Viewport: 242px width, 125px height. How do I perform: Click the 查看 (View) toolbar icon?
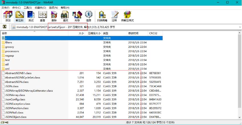(x=43, y=16)
